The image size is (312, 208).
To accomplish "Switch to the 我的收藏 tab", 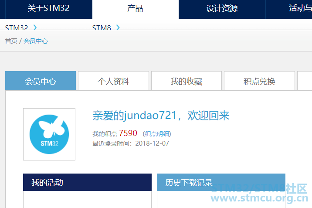I will (x=187, y=81).
